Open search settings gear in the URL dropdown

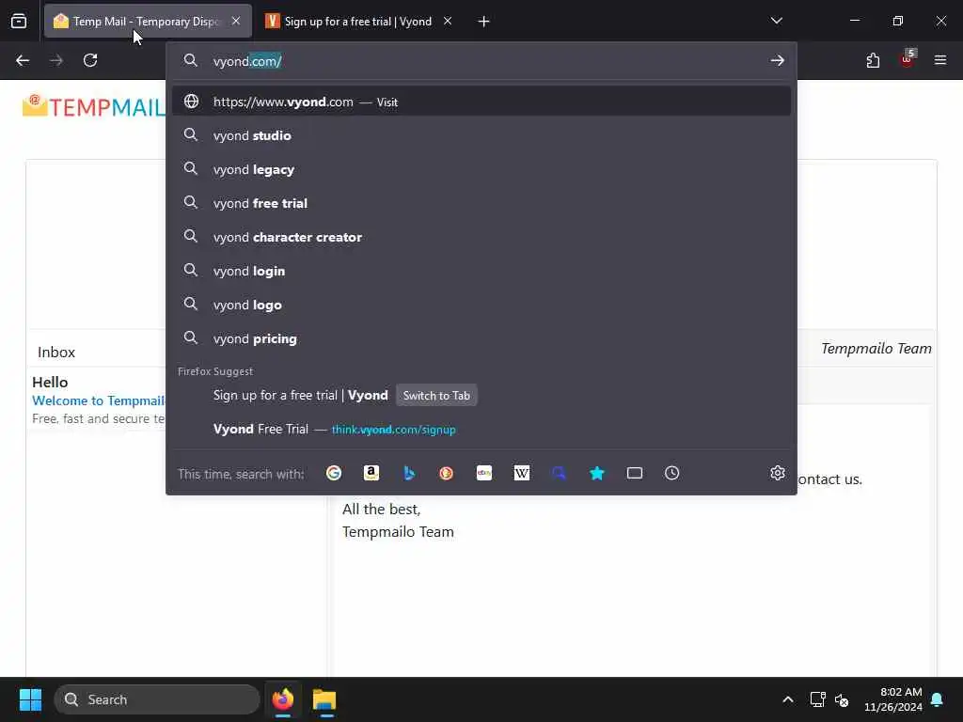point(778,473)
